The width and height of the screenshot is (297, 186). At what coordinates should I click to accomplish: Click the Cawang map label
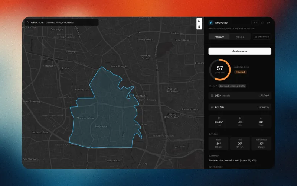coord(143,164)
